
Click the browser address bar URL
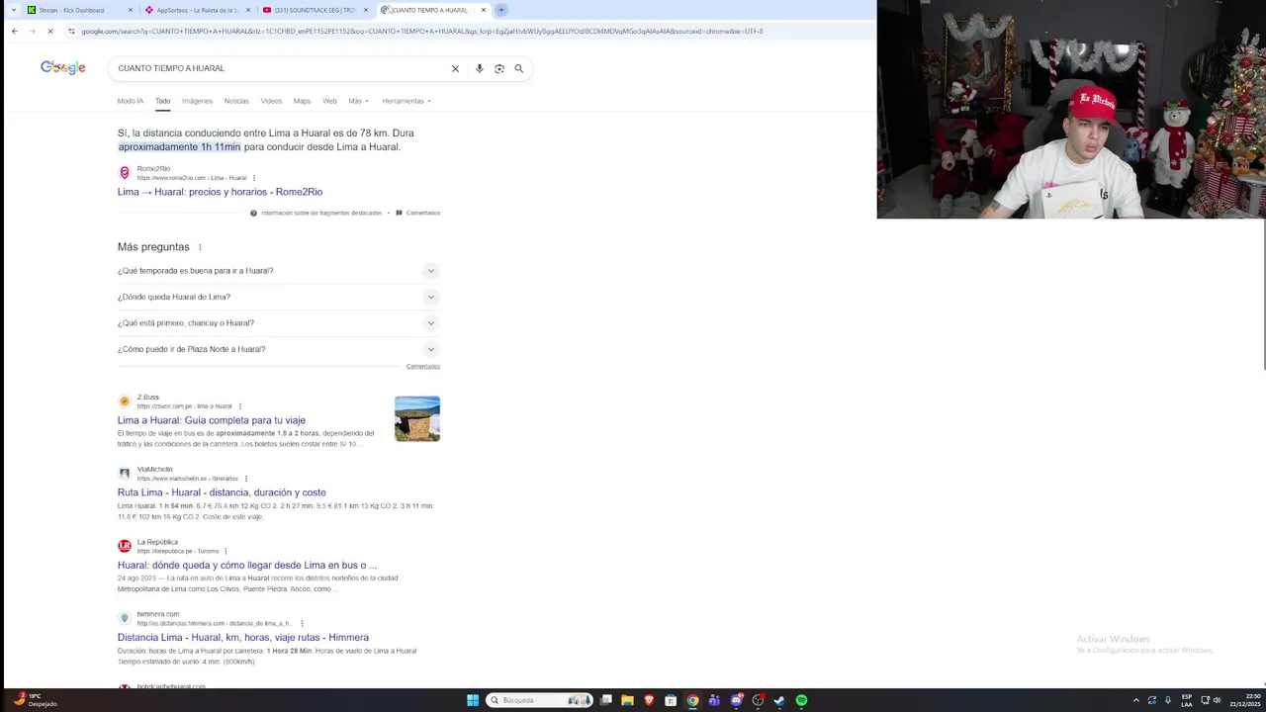click(x=421, y=31)
